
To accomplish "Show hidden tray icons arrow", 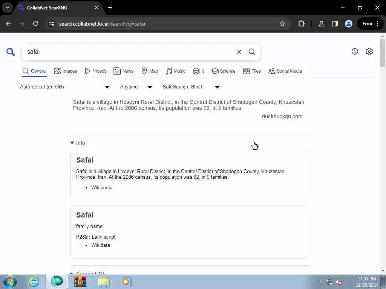I will (x=320, y=282).
